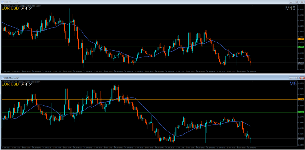Click the 1.16685 price axis value
Viewport: 305px width, 150px height.
[x=301, y=20]
